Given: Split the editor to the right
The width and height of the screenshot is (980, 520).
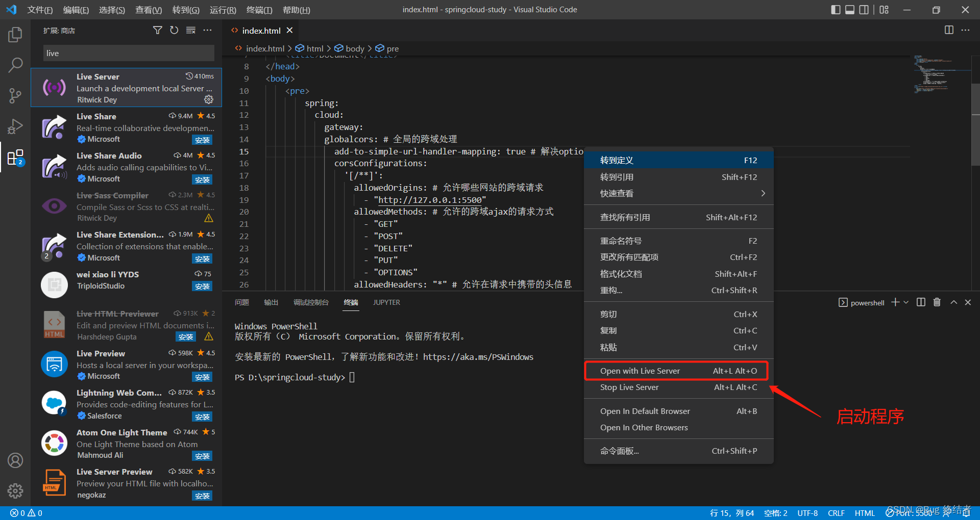Looking at the screenshot, I should coord(949,30).
